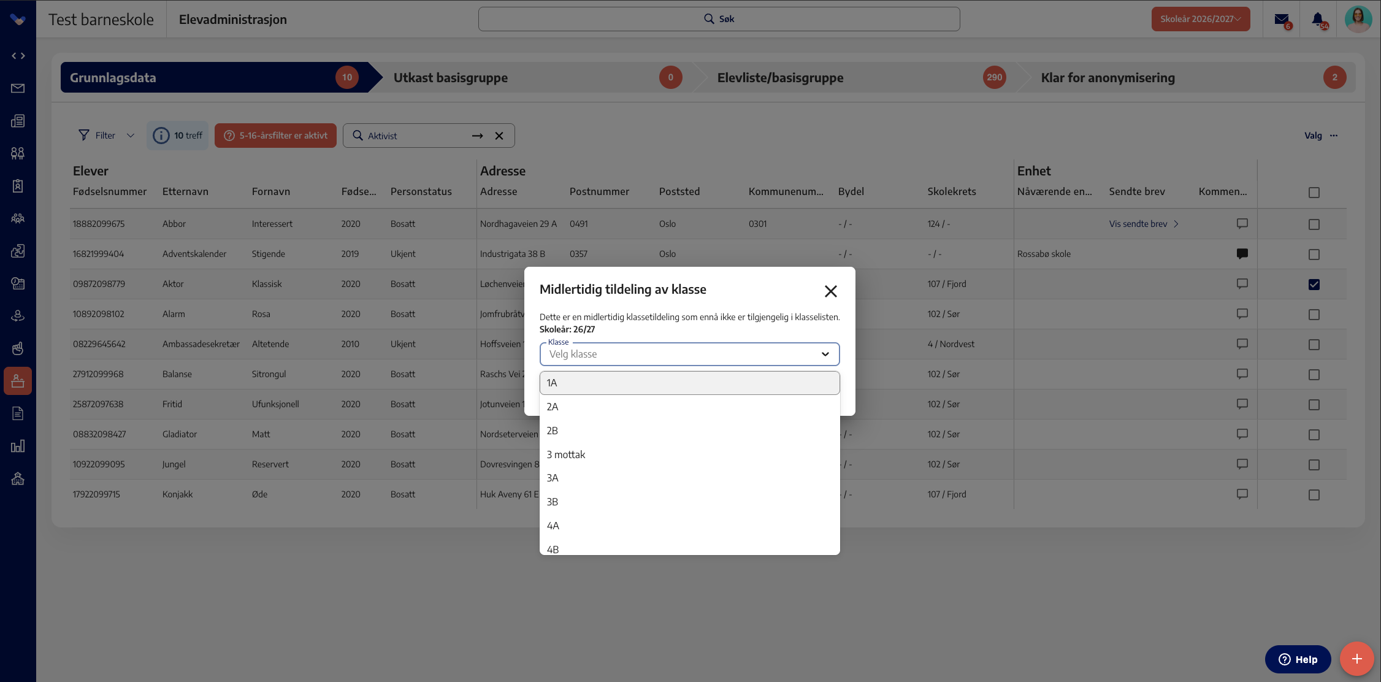Choose class 3A from the list

tap(690, 478)
